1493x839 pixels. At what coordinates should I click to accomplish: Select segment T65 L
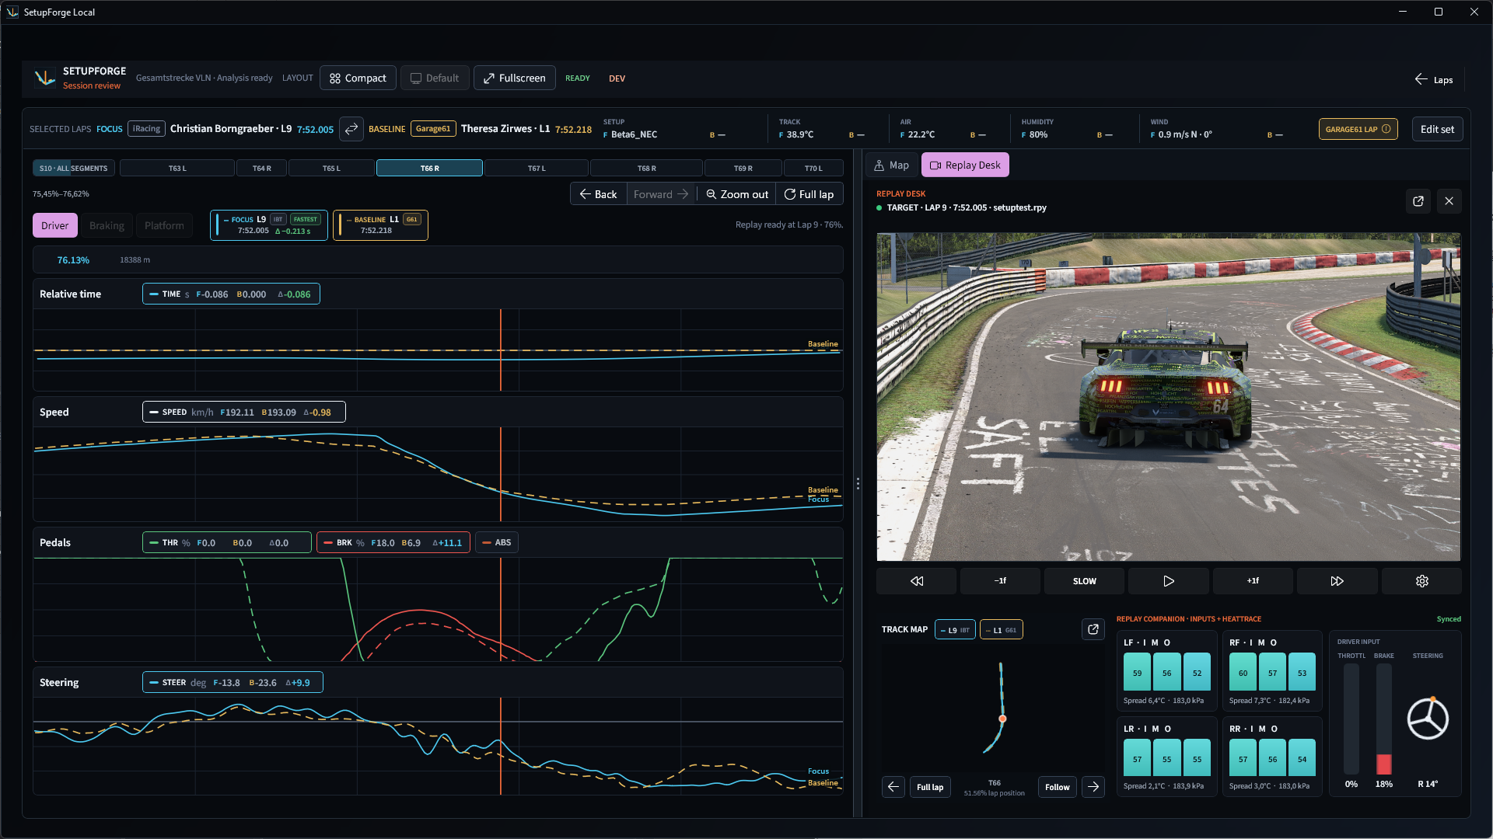pos(331,168)
